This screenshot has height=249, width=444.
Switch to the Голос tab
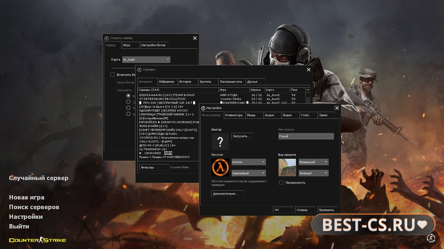(x=308, y=115)
